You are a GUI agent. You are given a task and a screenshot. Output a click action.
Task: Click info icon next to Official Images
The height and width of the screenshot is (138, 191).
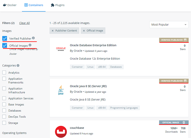click(30, 45)
